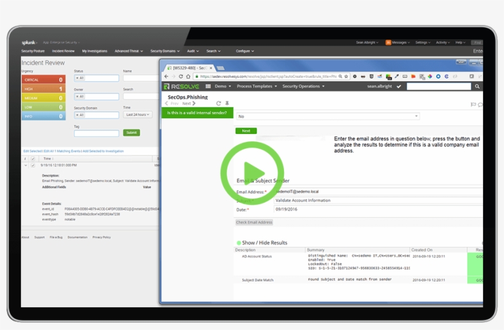Click the zoom magnifier in the address bar

tap(340, 76)
